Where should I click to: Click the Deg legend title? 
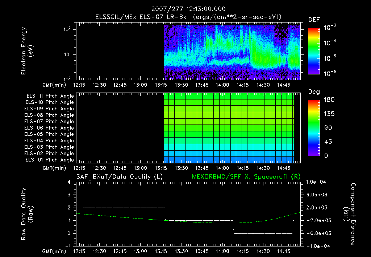pyautogui.click(x=314, y=92)
